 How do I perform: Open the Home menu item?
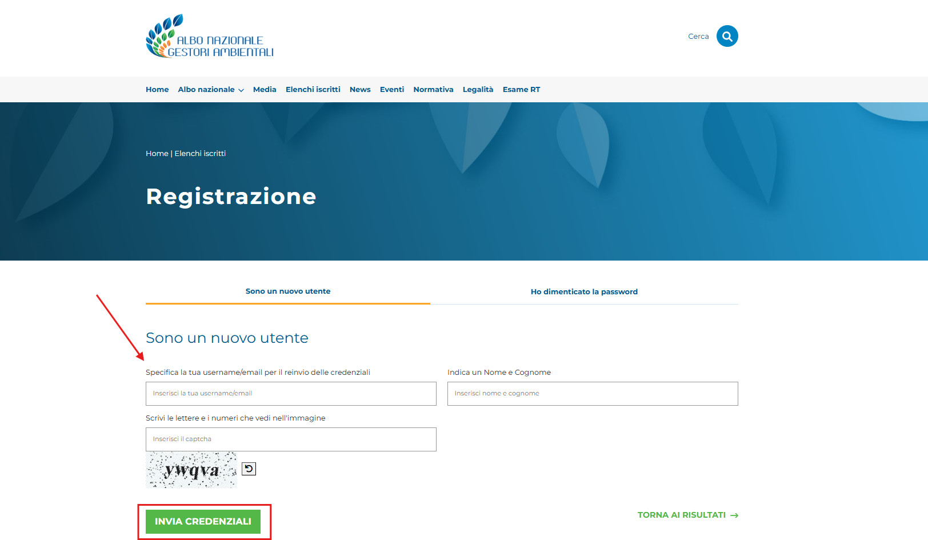point(157,90)
